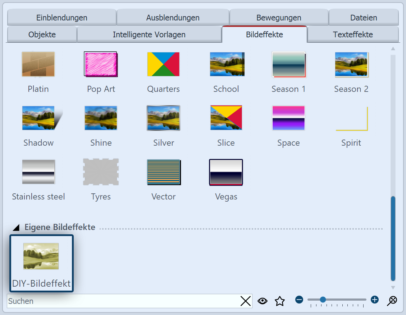Image resolution: width=406 pixels, height=315 pixels.
Task: Switch to the Dateien tab
Action: click(x=363, y=17)
